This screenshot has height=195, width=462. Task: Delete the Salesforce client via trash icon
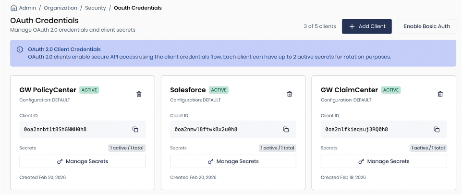point(290,94)
